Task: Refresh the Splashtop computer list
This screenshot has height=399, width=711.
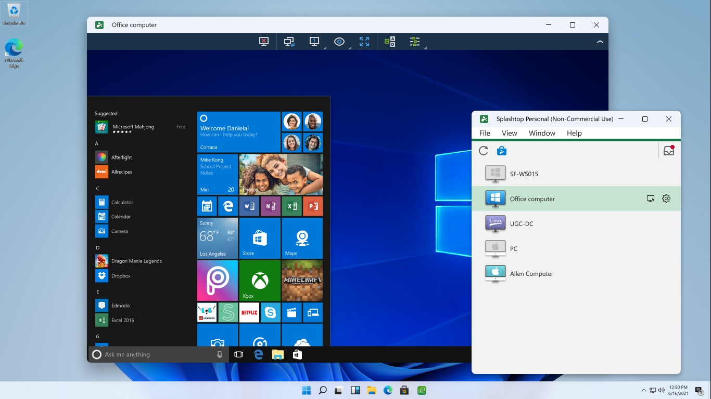Action: (483, 151)
